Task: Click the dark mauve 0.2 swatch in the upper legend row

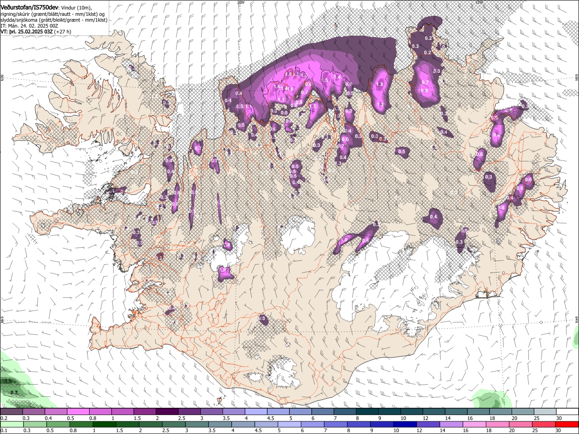Action: click(12, 412)
